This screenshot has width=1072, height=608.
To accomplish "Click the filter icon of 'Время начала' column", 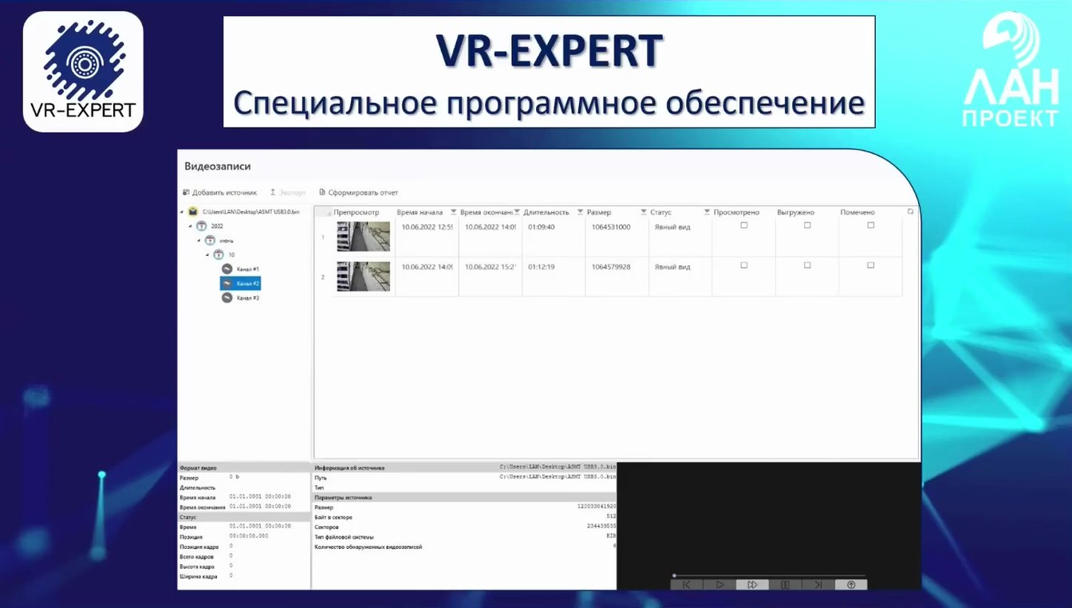I will (x=453, y=213).
